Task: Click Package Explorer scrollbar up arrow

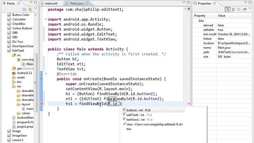Action: tap(36, 15)
